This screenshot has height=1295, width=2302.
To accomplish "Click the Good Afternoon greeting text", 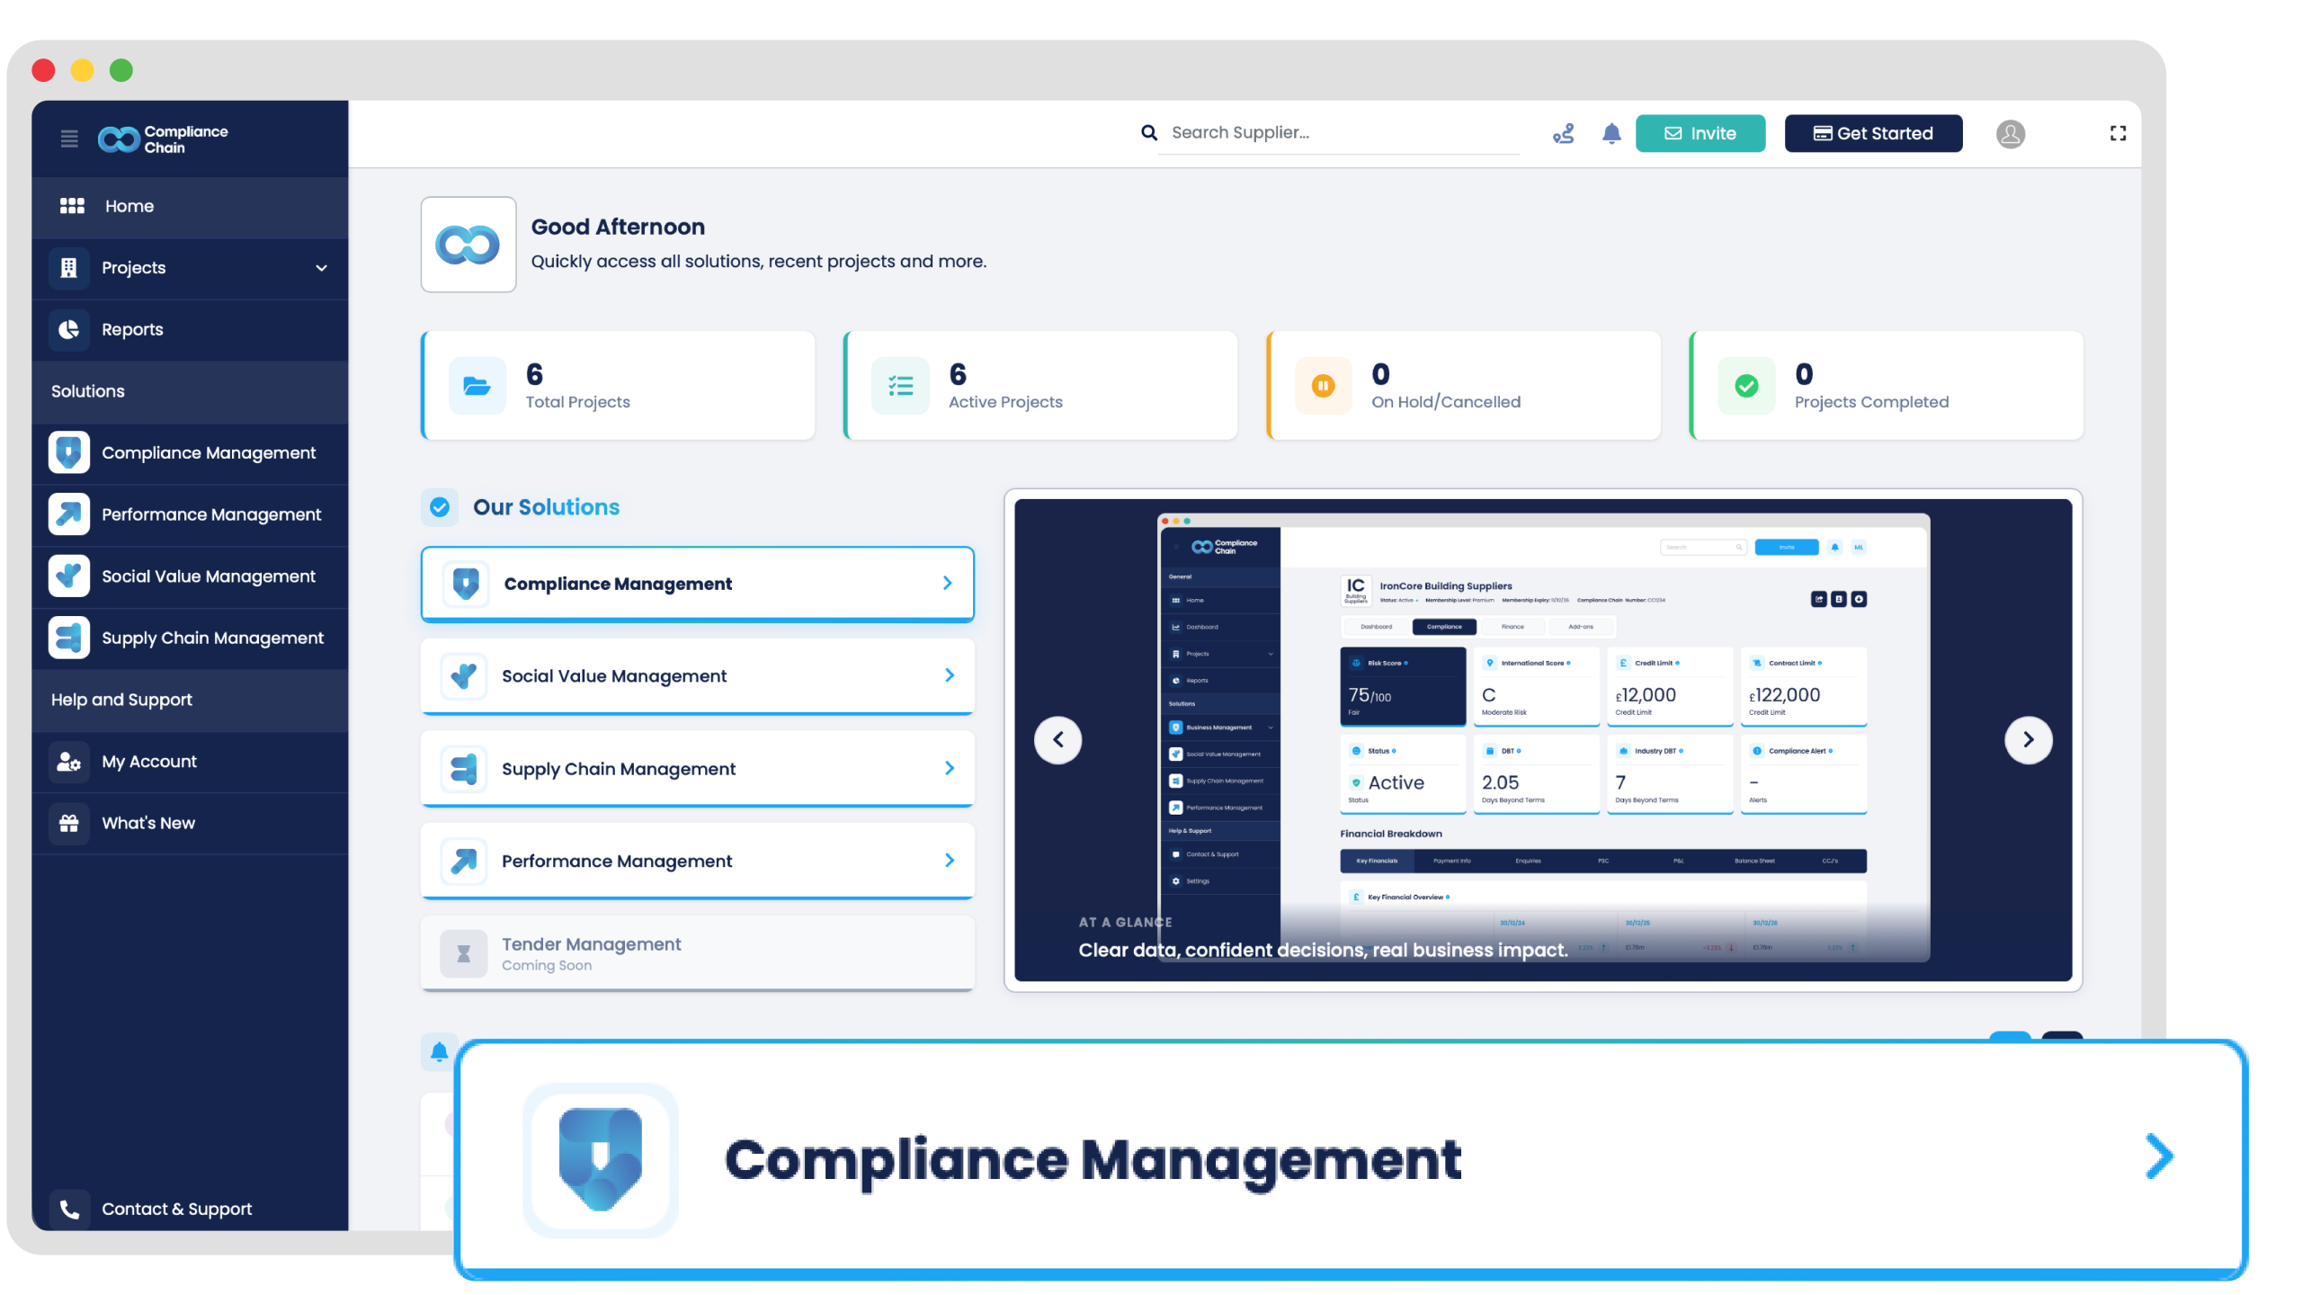I will pos(618,227).
